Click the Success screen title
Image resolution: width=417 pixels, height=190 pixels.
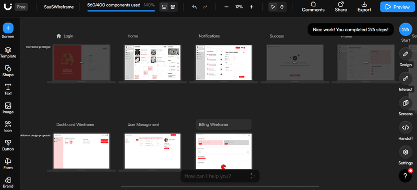(x=277, y=36)
